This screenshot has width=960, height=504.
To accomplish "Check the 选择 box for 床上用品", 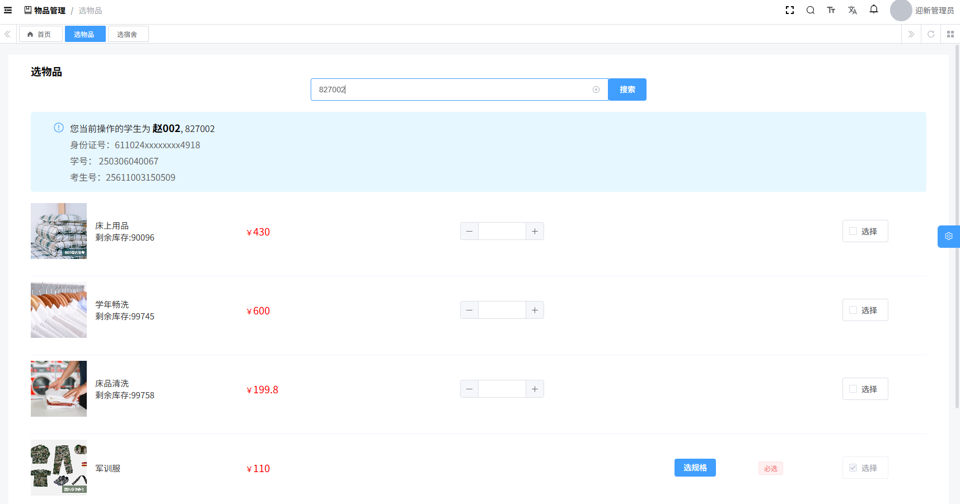I will (853, 231).
